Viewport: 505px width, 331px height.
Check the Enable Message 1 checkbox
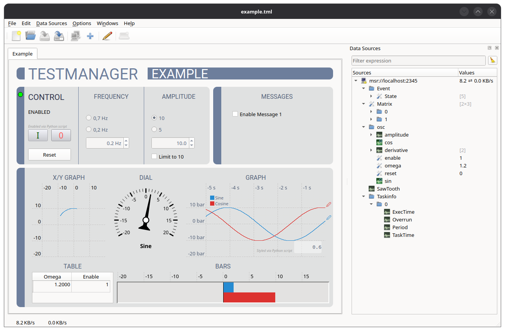235,114
